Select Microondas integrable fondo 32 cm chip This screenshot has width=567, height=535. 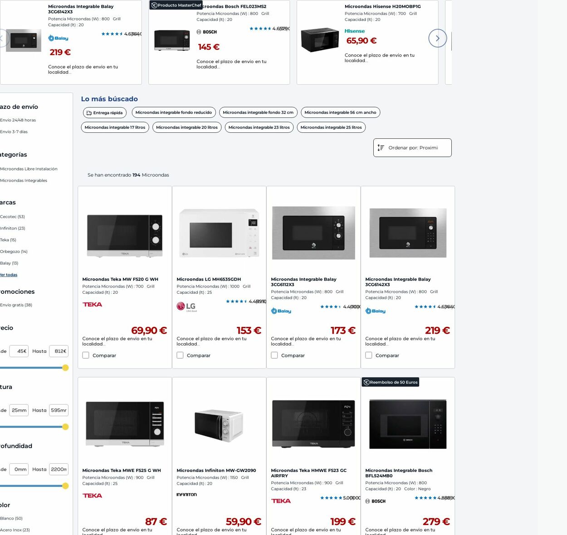pyautogui.click(x=258, y=112)
